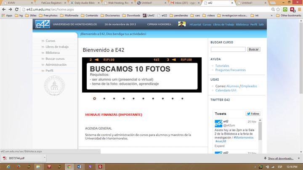Open Administración in left sidebar

coord(56,65)
